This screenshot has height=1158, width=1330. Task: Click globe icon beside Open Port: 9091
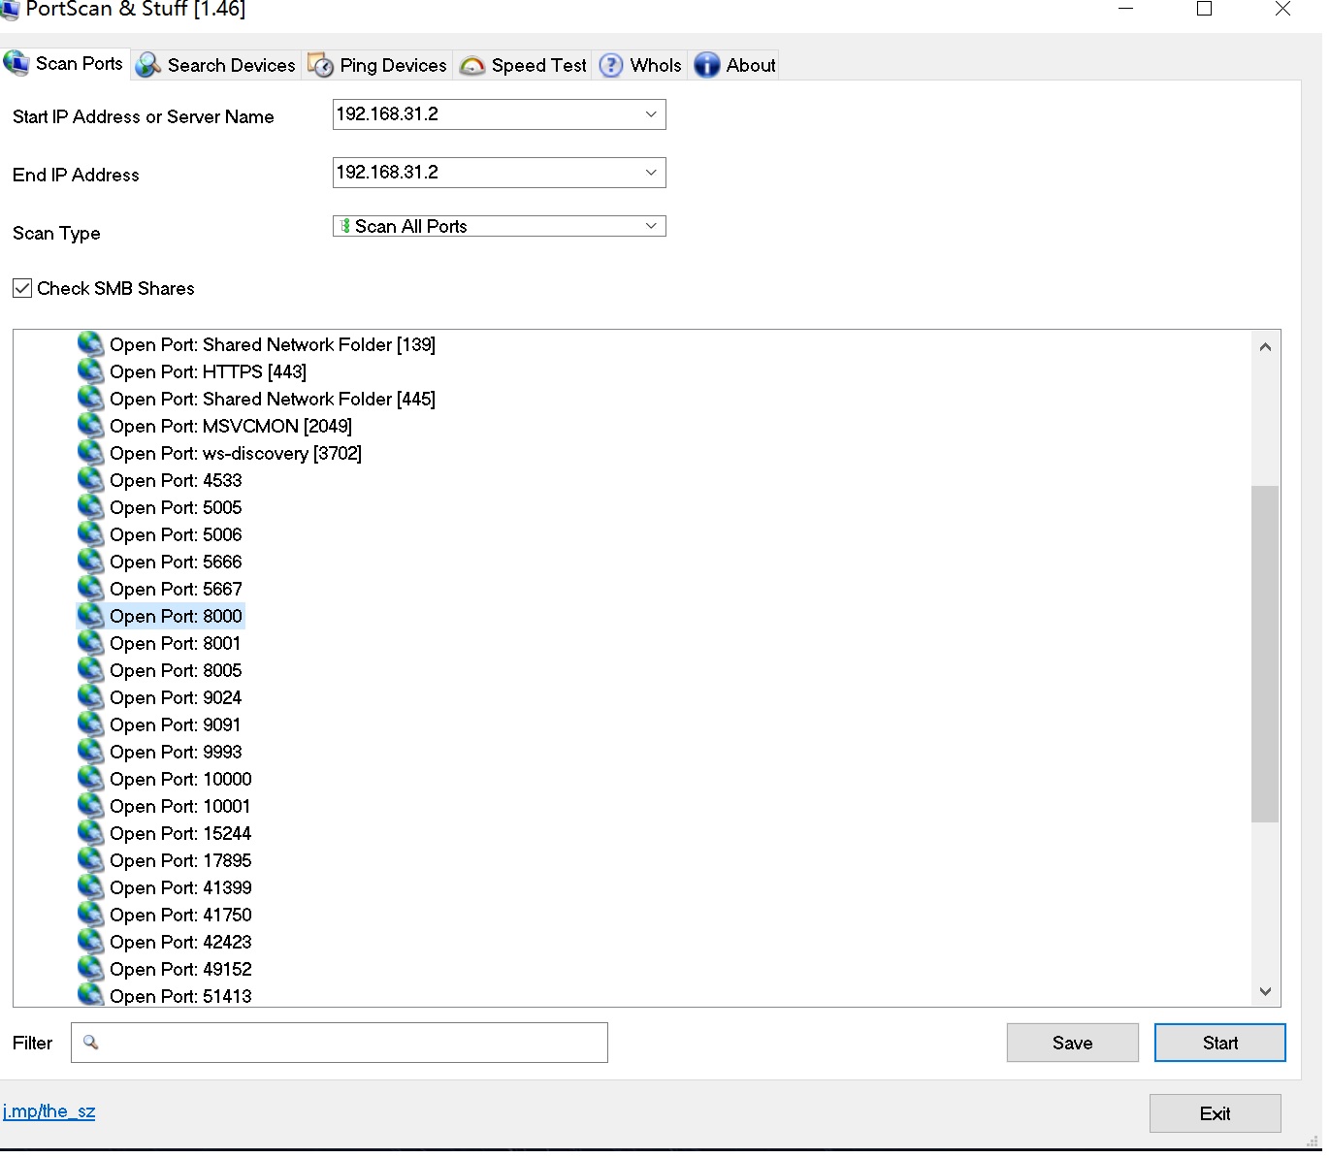[91, 724]
